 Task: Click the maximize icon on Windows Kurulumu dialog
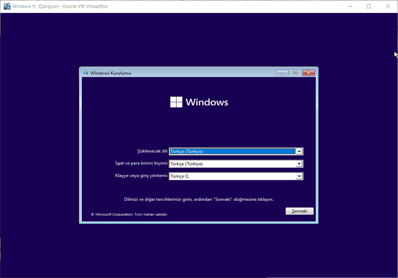pyautogui.click(x=295, y=73)
